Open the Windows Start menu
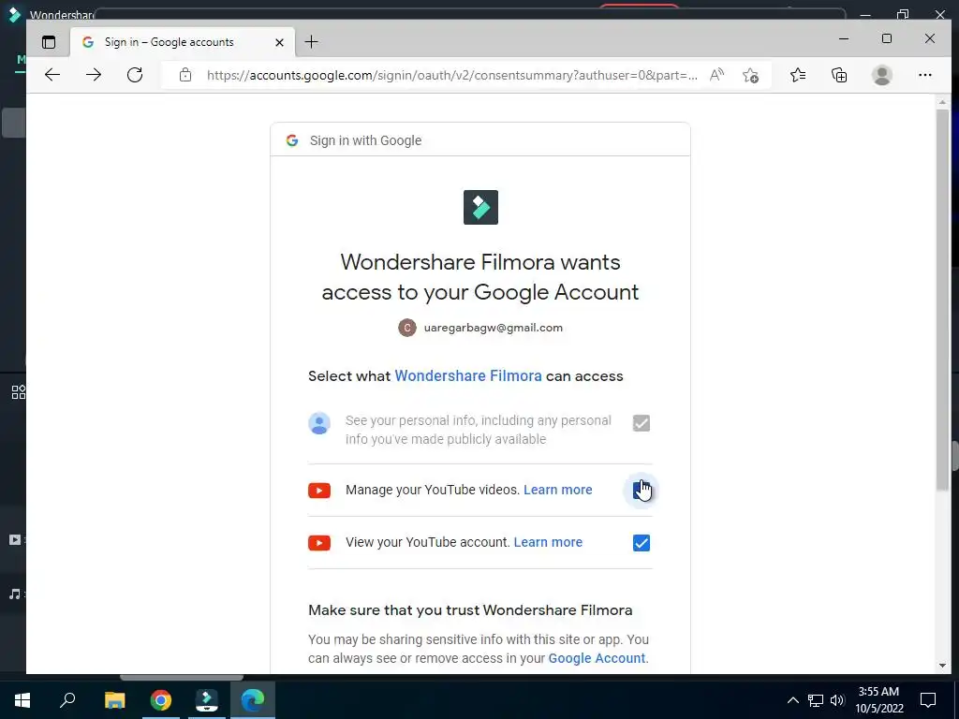 point(22,700)
